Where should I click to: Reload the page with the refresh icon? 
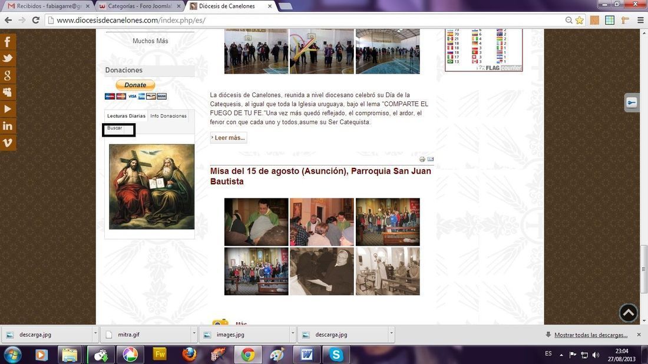click(x=35, y=20)
